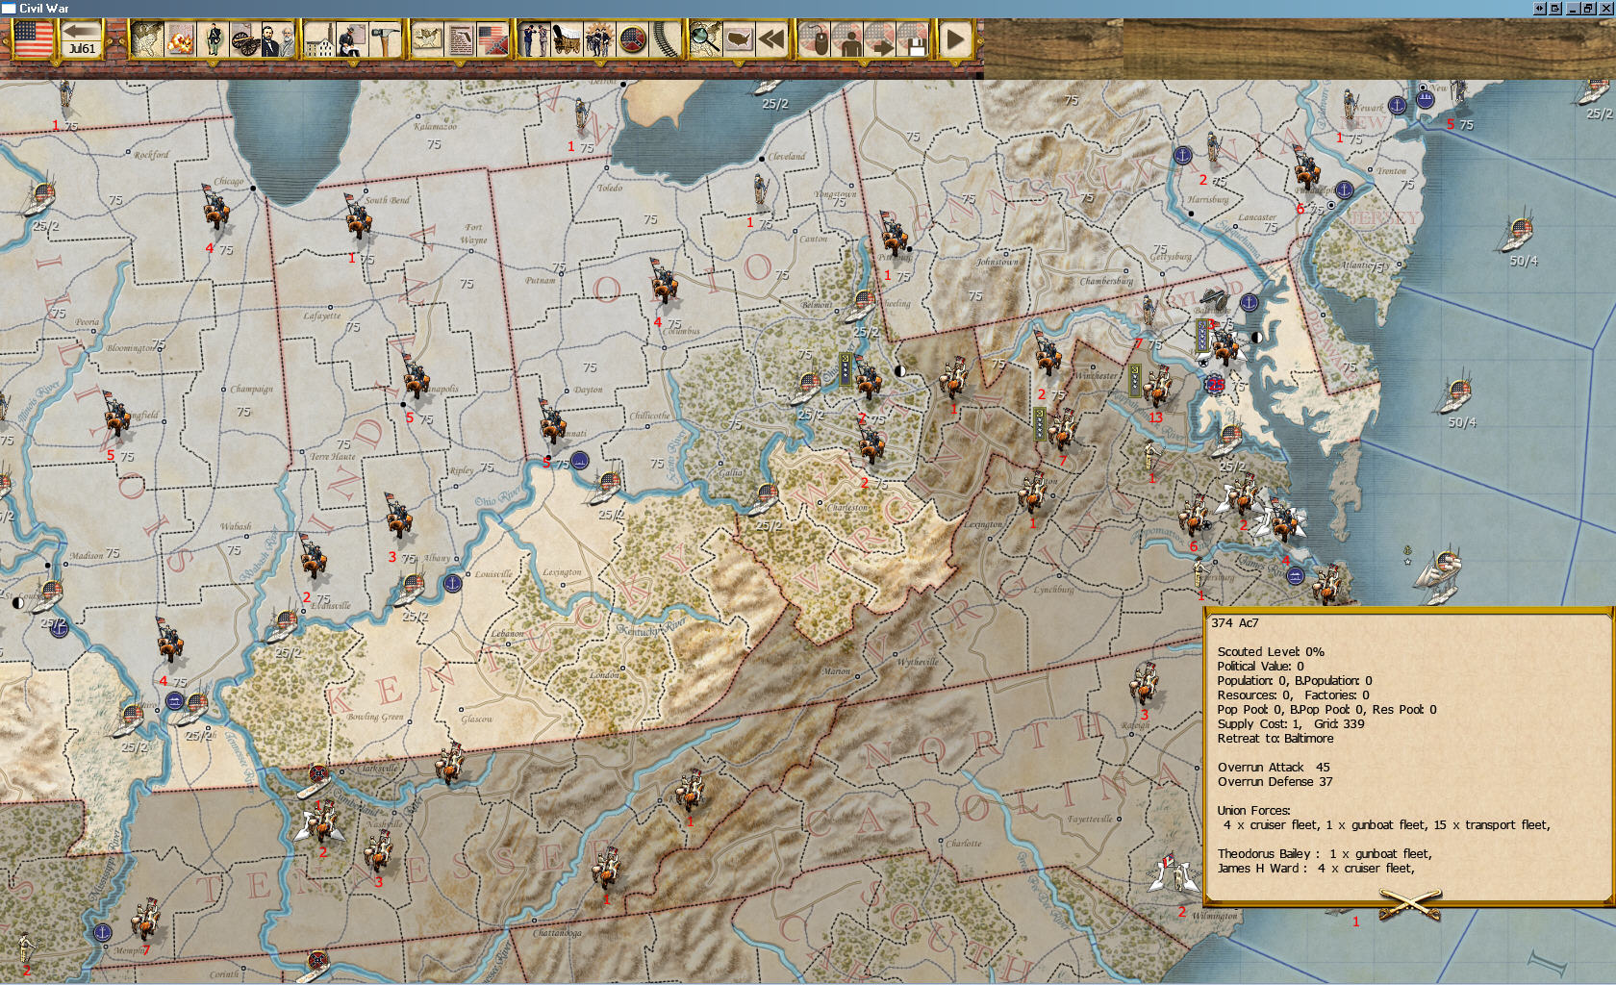This screenshot has height=985, width=1616.
Task: Select the Union cavalry unit at South Bend
Action: click(x=359, y=215)
